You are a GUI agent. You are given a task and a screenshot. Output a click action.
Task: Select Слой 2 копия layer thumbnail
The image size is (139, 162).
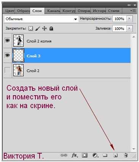(x=18, y=41)
